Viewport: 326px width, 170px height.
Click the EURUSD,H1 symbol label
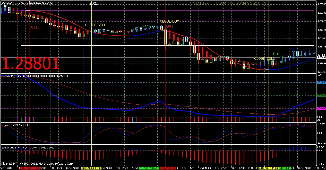[x=9, y=3]
